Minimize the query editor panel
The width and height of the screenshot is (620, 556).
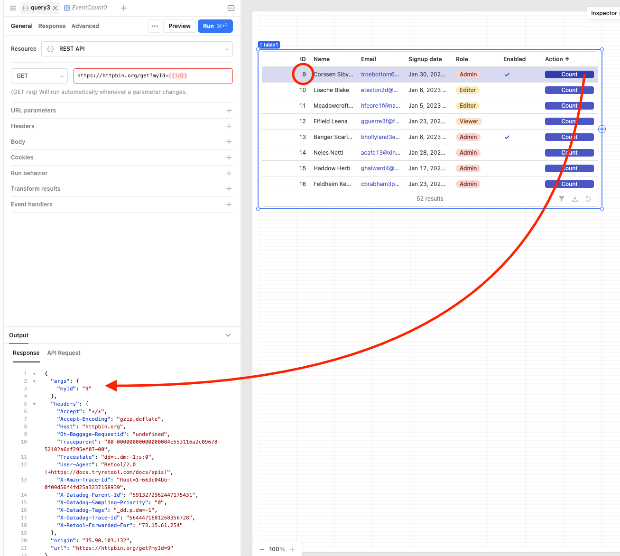[x=231, y=8]
